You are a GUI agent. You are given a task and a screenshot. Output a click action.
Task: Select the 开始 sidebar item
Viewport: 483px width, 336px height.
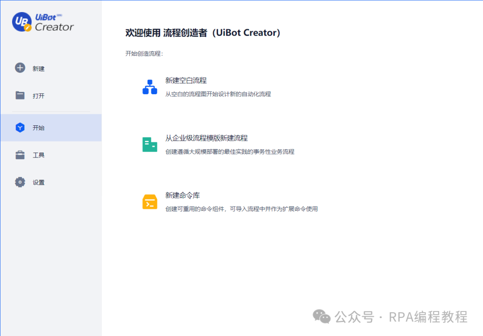click(x=51, y=128)
